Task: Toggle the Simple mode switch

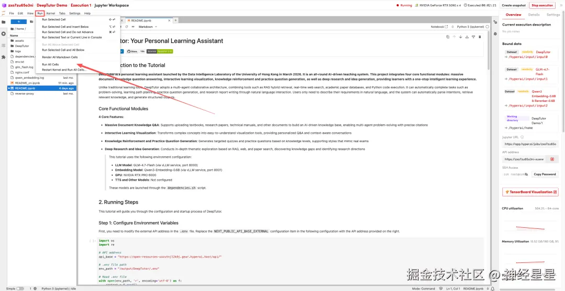Action: pos(20,288)
